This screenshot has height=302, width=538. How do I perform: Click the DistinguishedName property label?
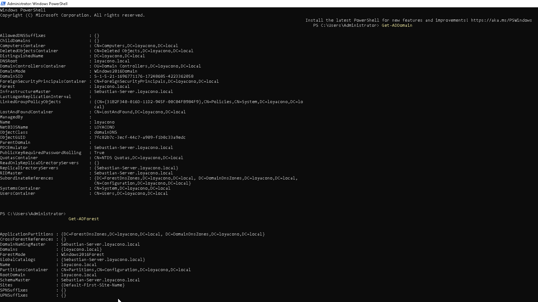22,56
